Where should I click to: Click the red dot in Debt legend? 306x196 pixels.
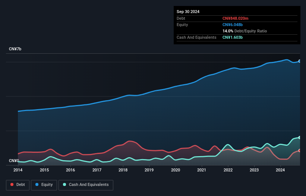[x=12, y=184]
